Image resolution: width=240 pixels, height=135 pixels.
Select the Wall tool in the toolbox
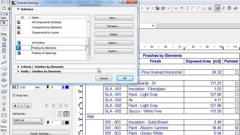(4, 39)
